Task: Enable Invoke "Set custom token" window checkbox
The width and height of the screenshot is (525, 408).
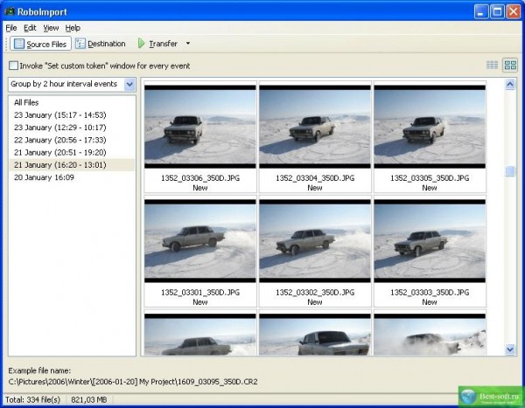Action: point(13,66)
